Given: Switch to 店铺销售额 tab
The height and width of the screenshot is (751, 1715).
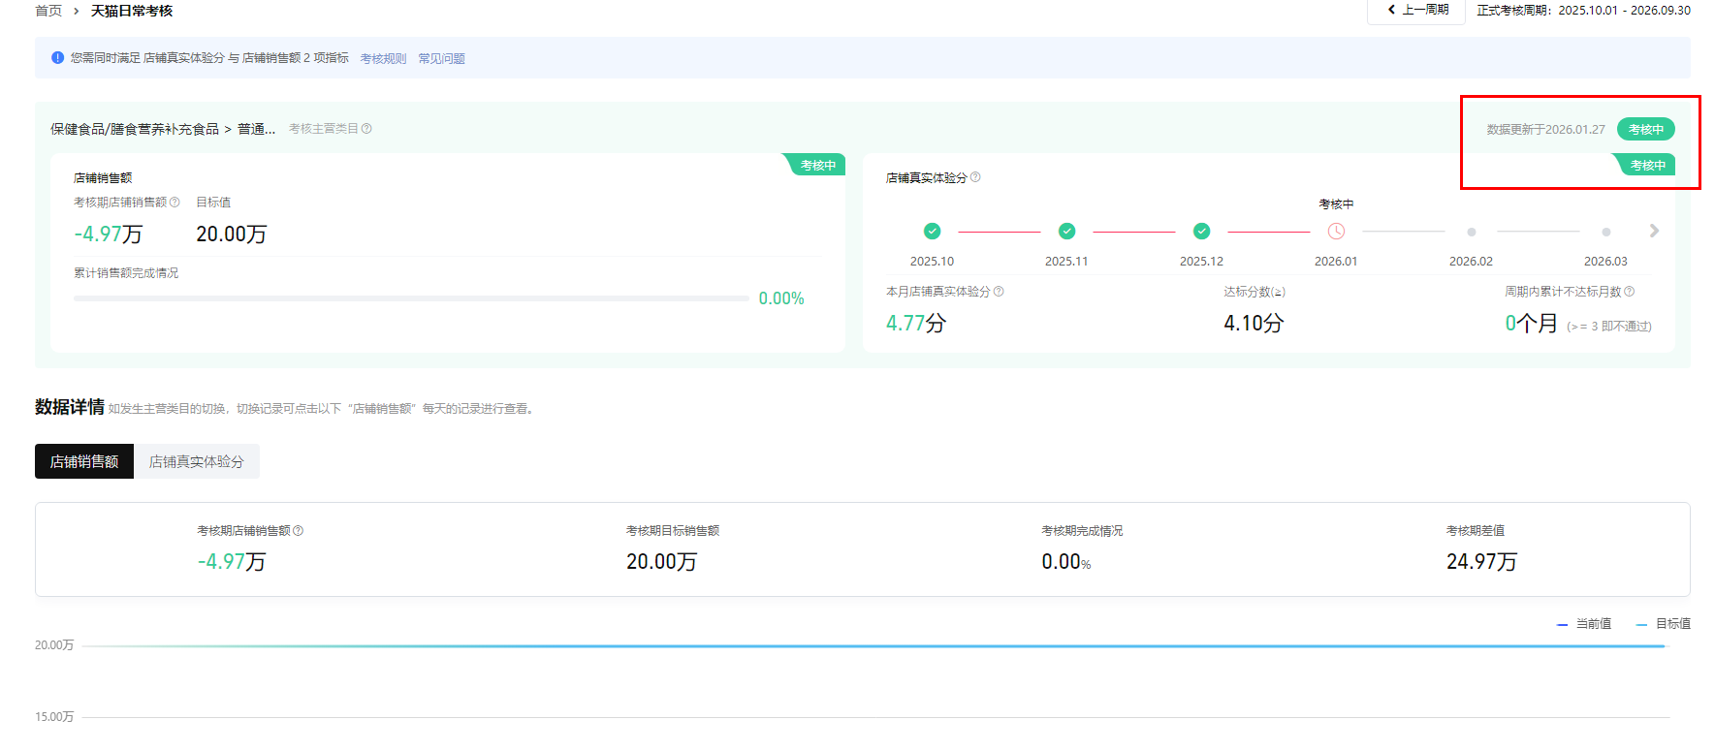Looking at the screenshot, I should pos(84,461).
